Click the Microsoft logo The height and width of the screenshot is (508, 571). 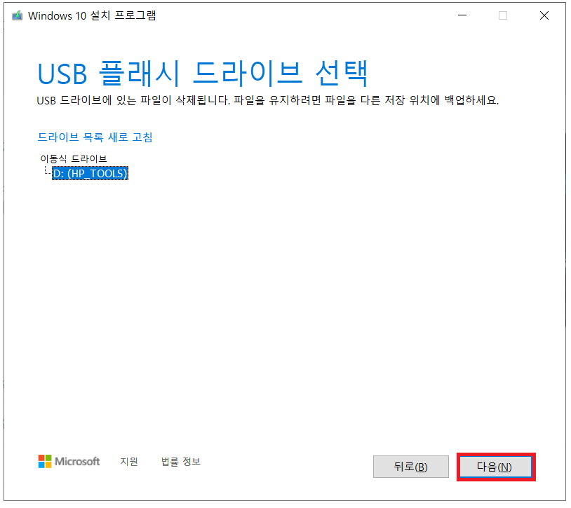click(69, 462)
